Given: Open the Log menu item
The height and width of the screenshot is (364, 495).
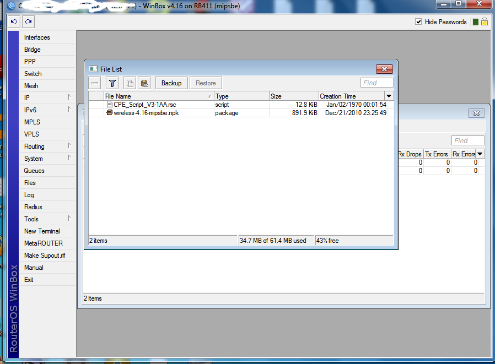Looking at the screenshot, I should (x=47, y=195).
